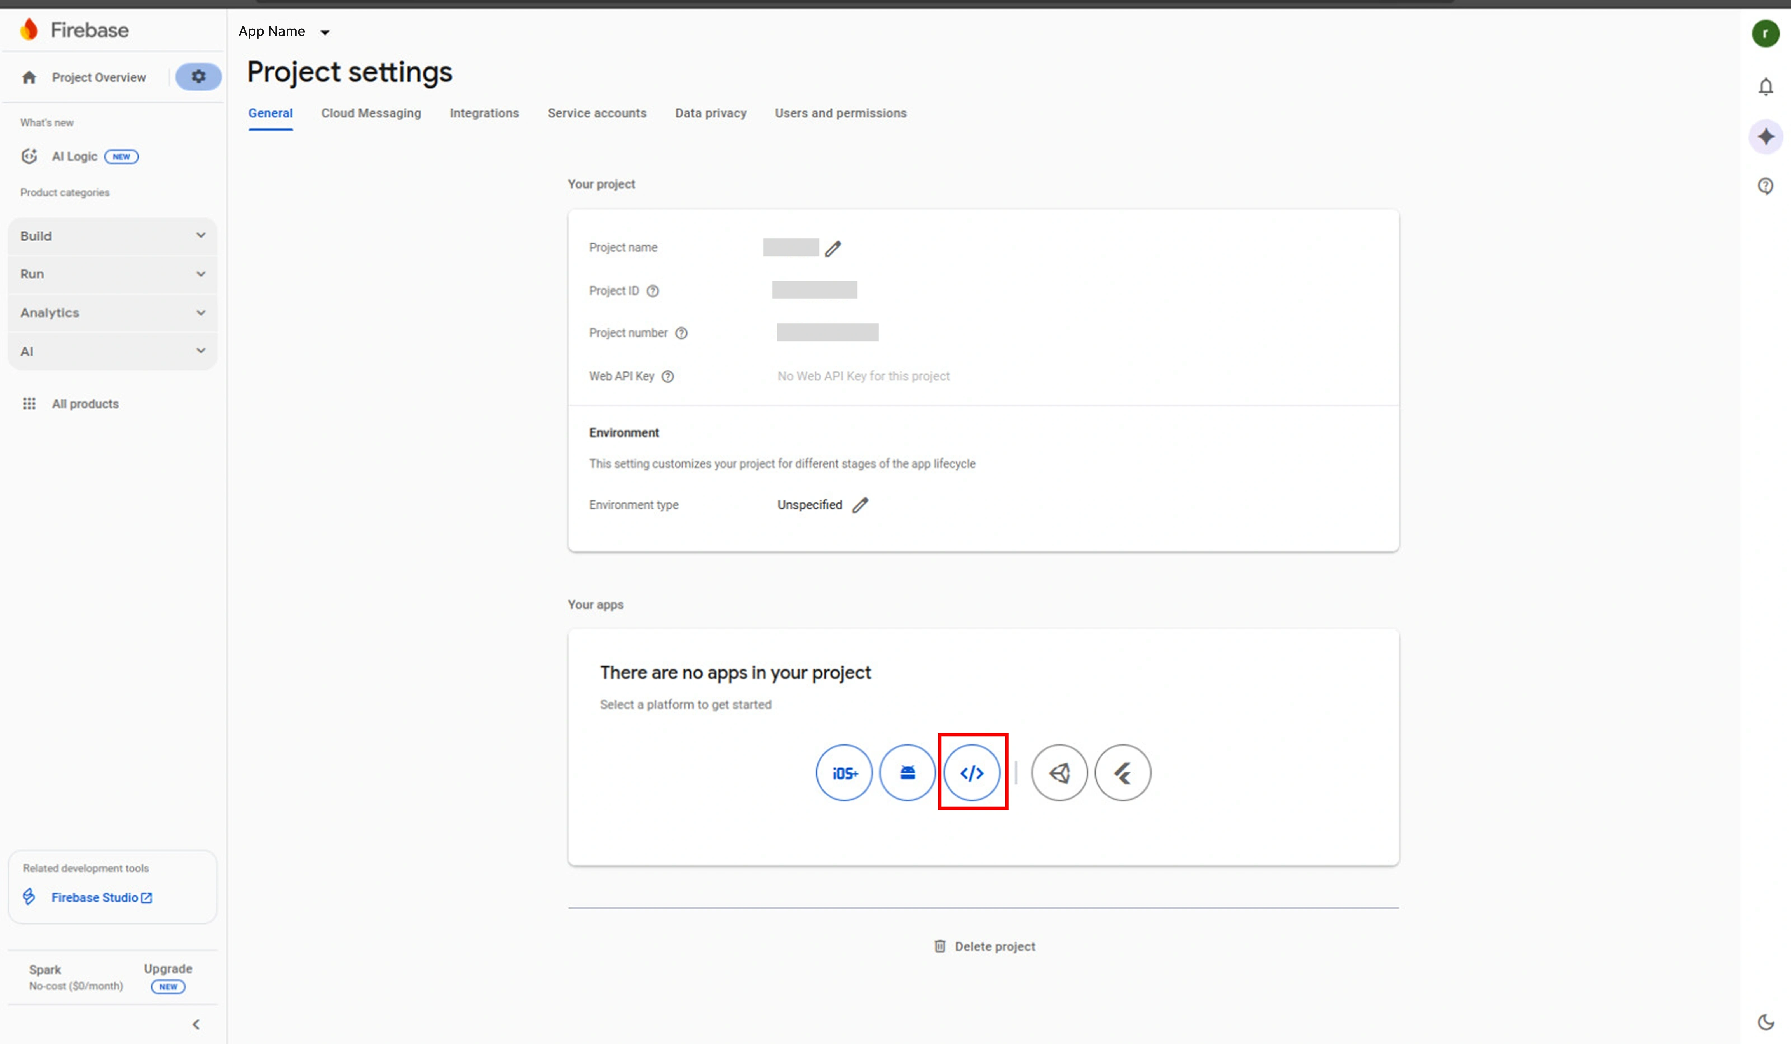The width and height of the screenshot is (1791, 1044).
Task: Show help for Web API Key
Action: (x=667, y=376)
